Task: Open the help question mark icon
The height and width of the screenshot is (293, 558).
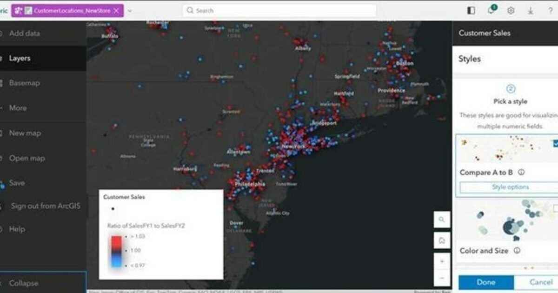Action: click(550, 11)
